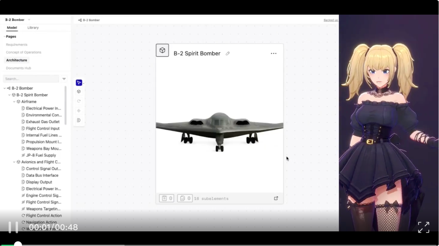Image resolution: width=439 pixels, height=246 pixels.
Task: Click the model tree scrollbar
Action: [66, 105]
